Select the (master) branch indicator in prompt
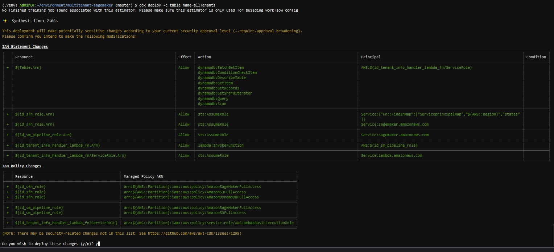This screenshot has height=252, width=554. click(124, 5)
